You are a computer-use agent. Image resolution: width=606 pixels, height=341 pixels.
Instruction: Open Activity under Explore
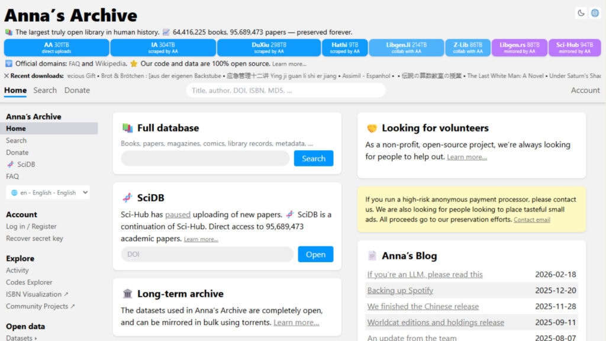17,270
